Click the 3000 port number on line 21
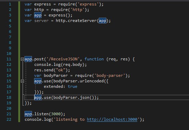The height and width of the screenshot is (130, 189). coord(56,114)
